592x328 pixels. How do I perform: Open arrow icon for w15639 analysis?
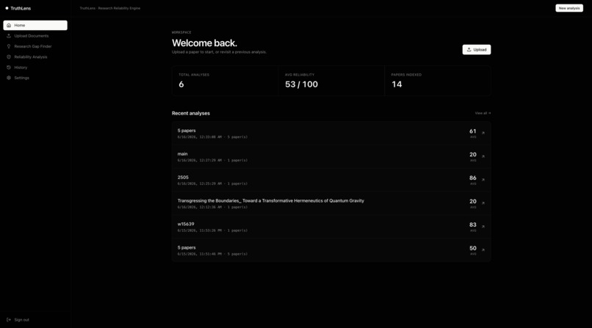(483, 227)
